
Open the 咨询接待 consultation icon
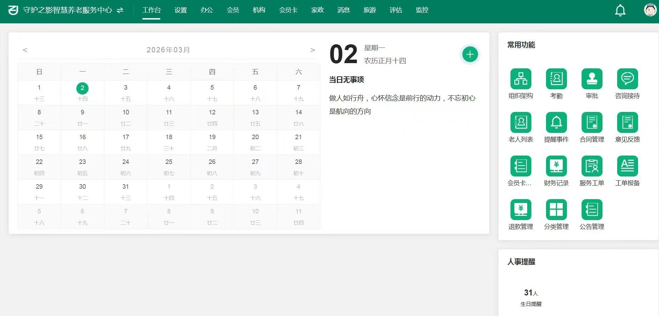tap(627, 79)
